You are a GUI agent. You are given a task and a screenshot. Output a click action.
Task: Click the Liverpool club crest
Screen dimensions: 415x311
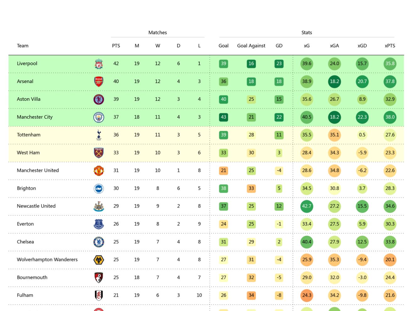point(99,64)
